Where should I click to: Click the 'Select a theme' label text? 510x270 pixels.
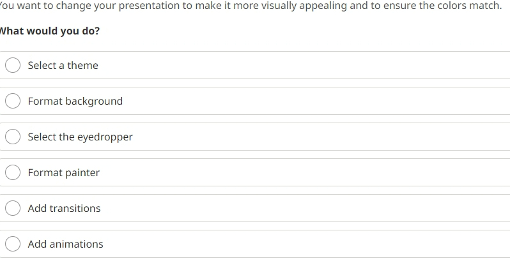point(63,65)
